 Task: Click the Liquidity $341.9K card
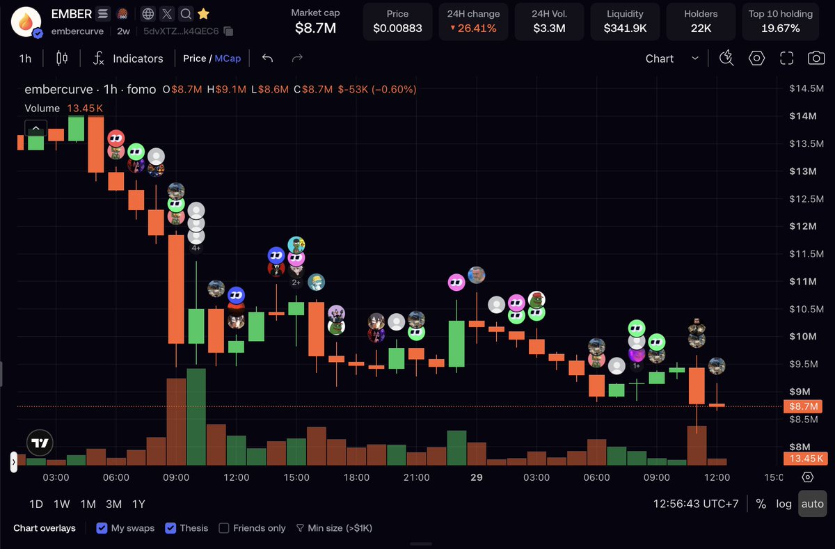(x=625, y=21)
